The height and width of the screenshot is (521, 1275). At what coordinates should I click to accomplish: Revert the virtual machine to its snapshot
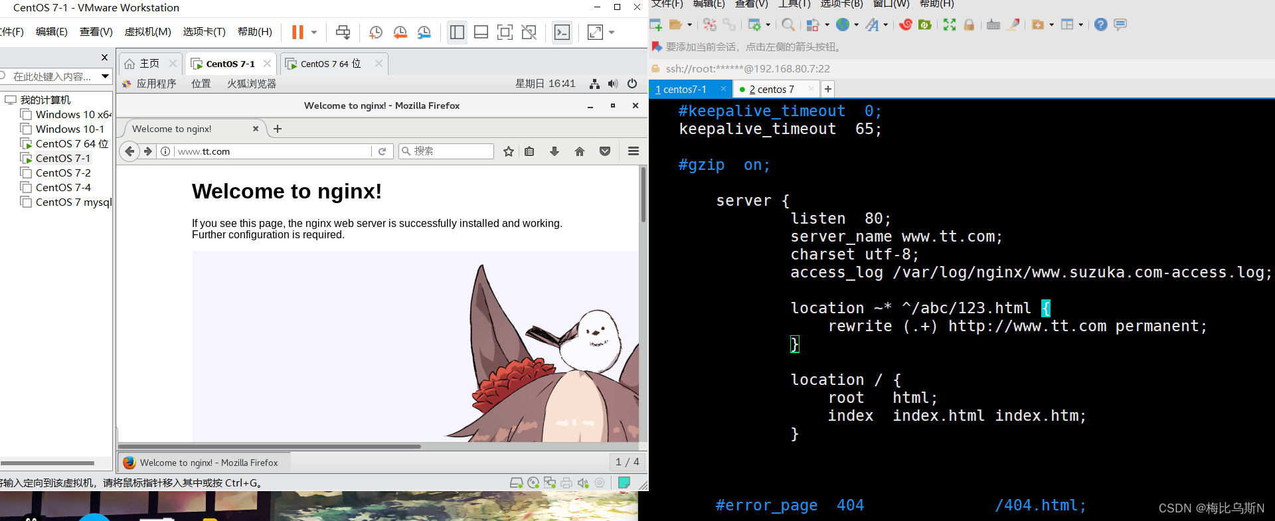(400, 32)
